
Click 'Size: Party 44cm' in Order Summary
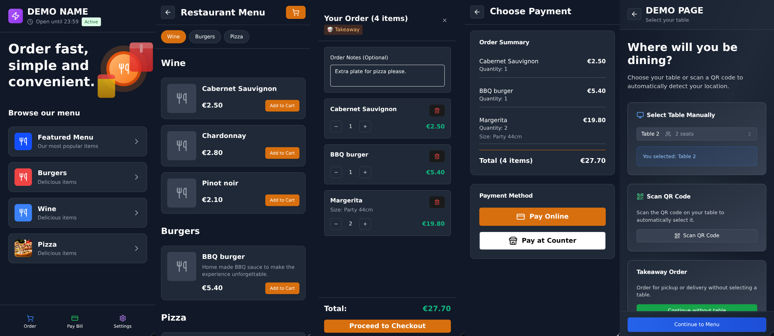(500, 137)
